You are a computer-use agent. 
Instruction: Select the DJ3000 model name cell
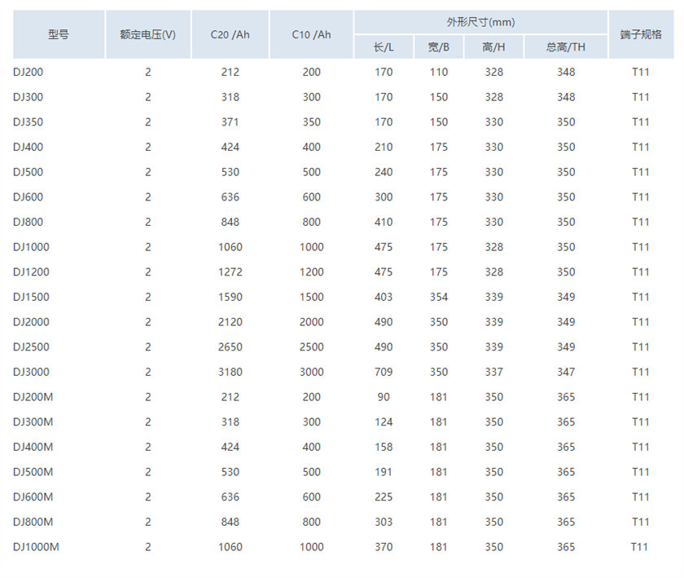click(x=31, y=372)
